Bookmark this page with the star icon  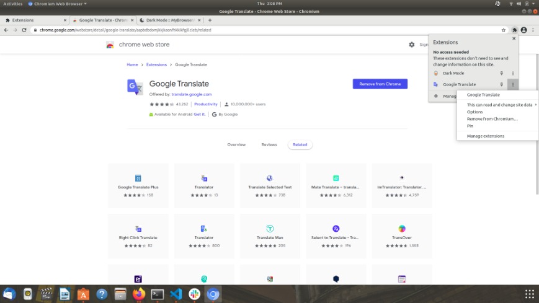click(x=504, y=30)
